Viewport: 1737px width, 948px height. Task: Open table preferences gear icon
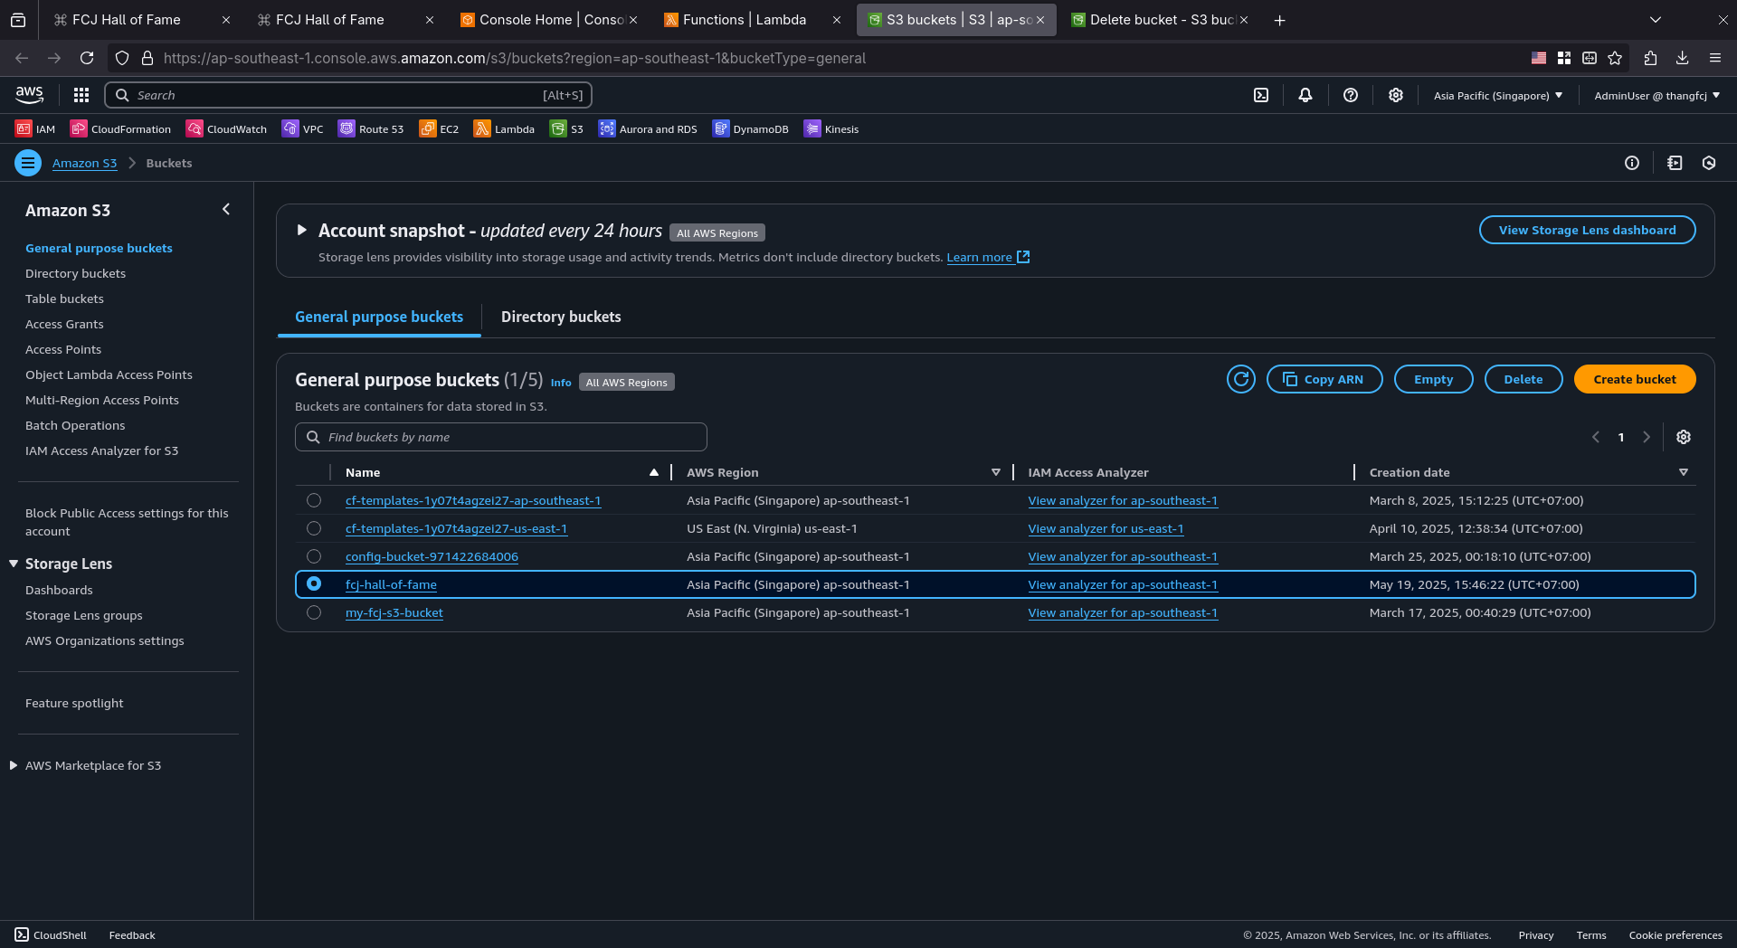pyautogui.click(x=1684, y=437)
